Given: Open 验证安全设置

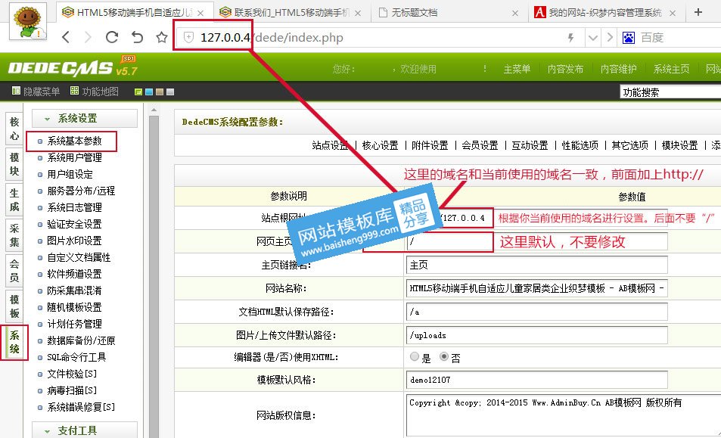Looking at the screenshot, I should click(74, 224).
